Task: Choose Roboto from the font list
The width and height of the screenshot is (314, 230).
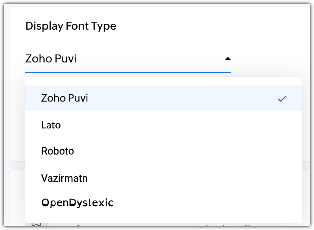Action: coord(57,151)
